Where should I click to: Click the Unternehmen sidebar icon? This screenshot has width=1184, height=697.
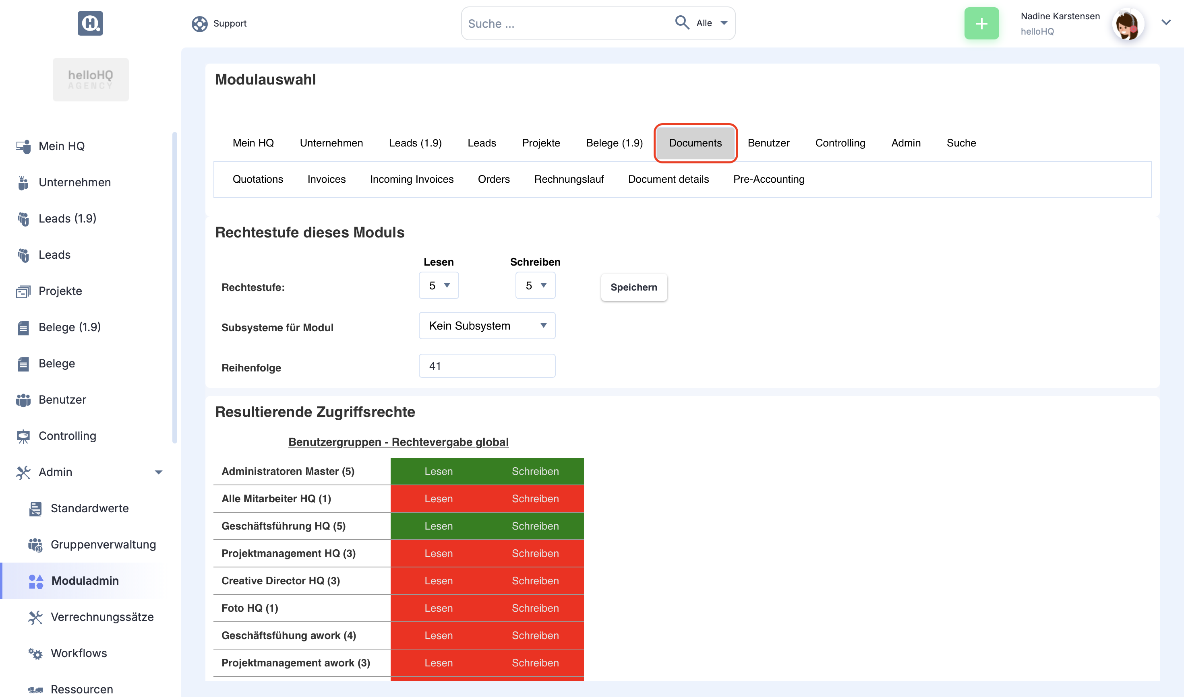[23, 182]
